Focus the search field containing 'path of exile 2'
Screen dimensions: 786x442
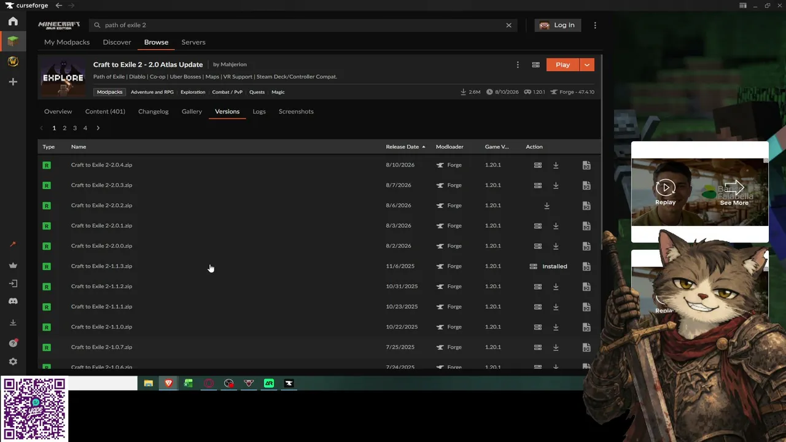pos(303,25)
